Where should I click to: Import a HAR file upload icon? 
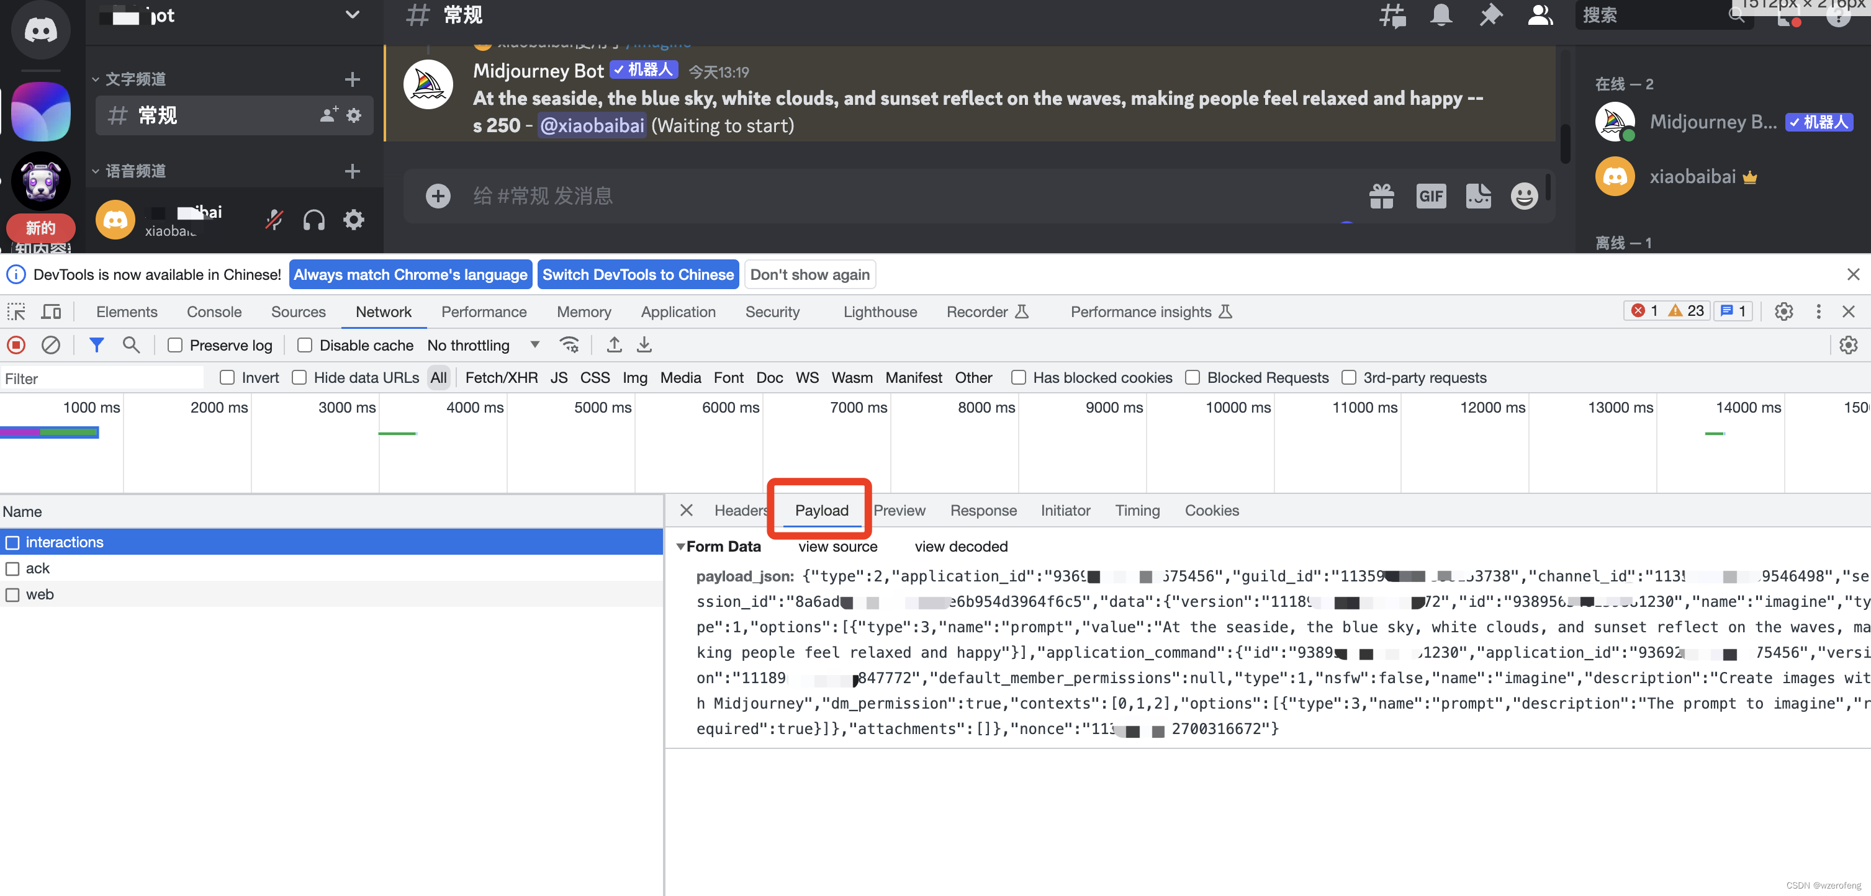[615, 346]
